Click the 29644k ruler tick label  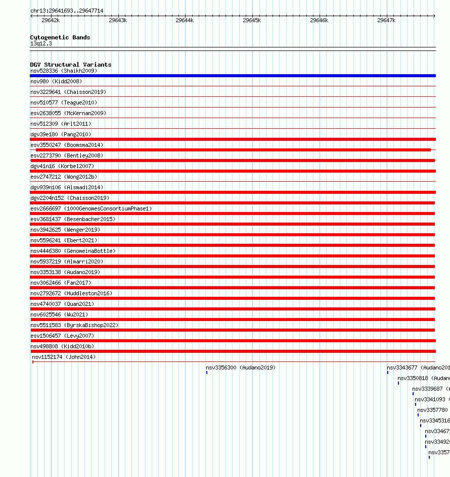pos(185,20)
